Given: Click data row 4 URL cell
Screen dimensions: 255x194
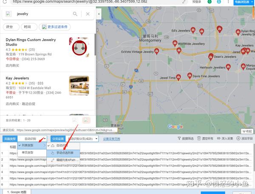Looking at the screenshot, I should pos(131,172).
